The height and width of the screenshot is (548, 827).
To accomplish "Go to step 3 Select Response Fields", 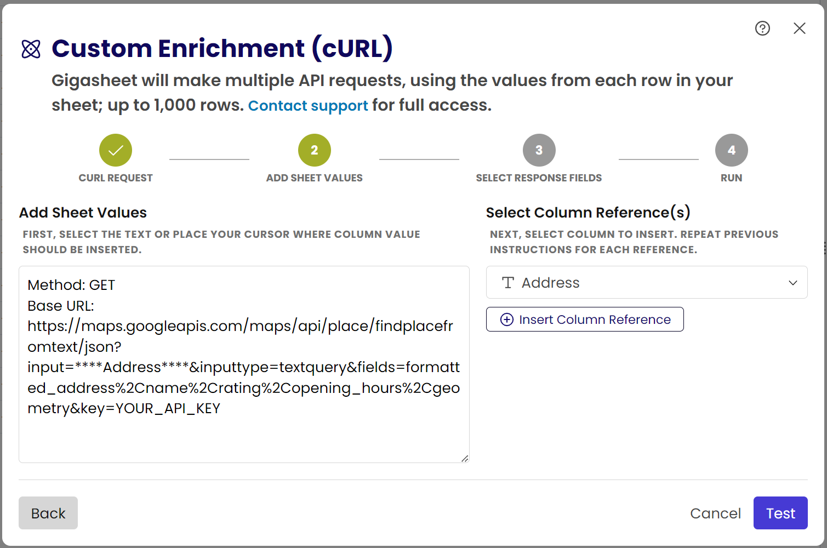I will (539, 150).
